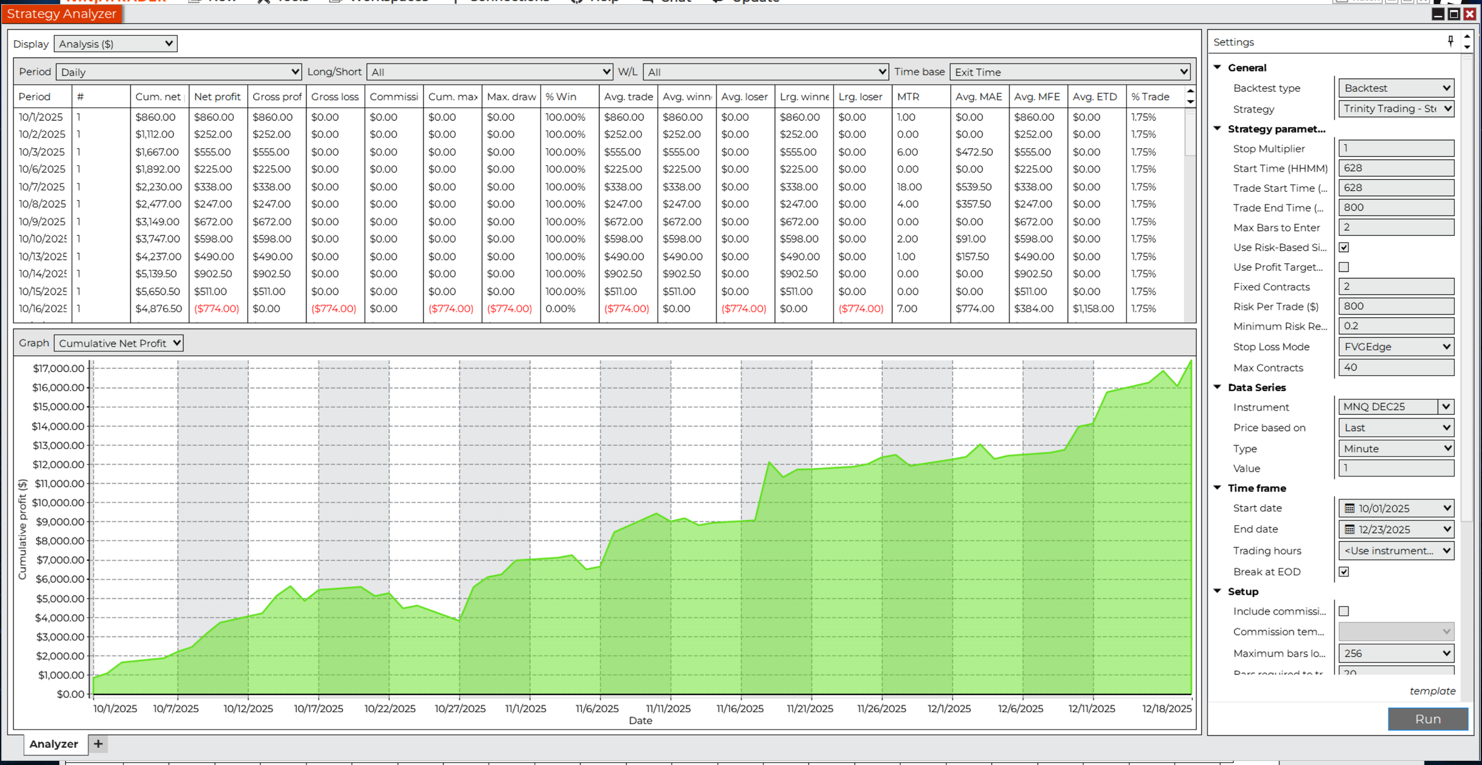Collapse the Data Series section

point(1218,387)
